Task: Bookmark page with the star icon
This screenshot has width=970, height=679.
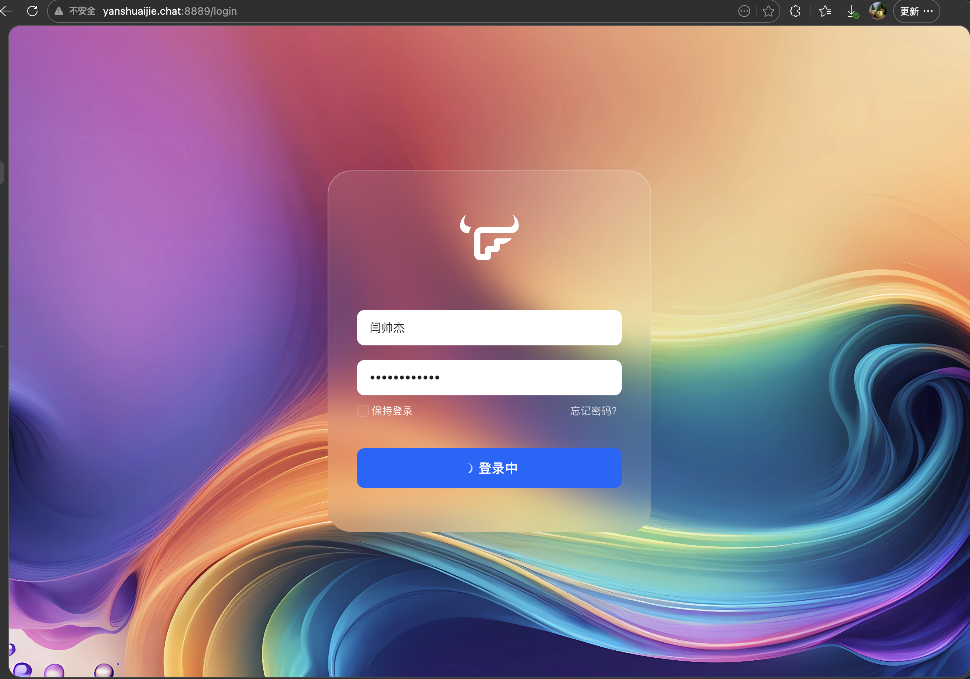Action: [x=768, y=11]
